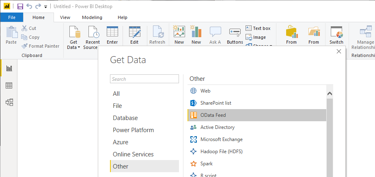Screen dimensions: 375x177
Task: Click the Paste clipboard icon
Action: (x=11, y=35)
